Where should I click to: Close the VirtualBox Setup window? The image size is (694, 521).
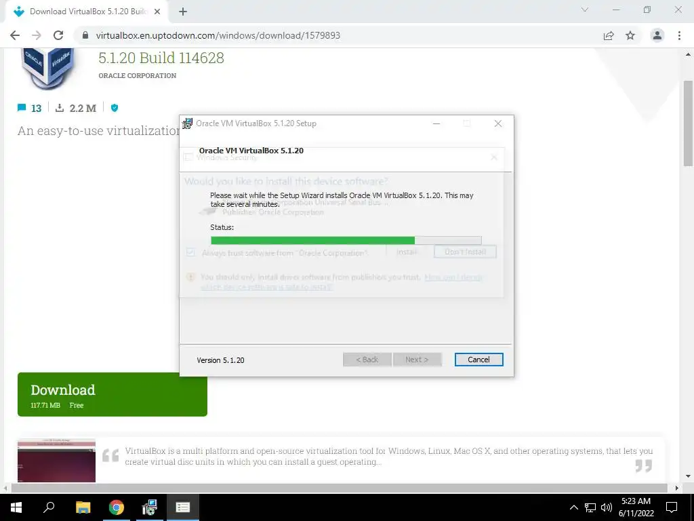coord(498,123)
